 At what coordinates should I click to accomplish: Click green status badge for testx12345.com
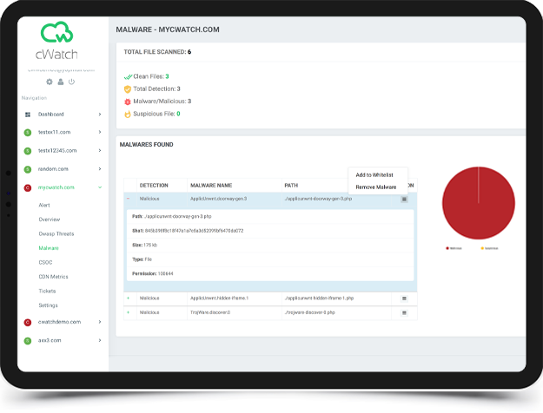click(x=28, y=151)
